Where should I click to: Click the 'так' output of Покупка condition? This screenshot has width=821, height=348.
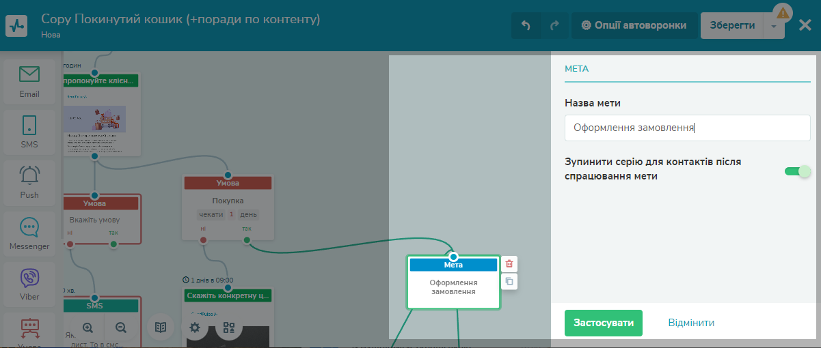pos(247,240)
